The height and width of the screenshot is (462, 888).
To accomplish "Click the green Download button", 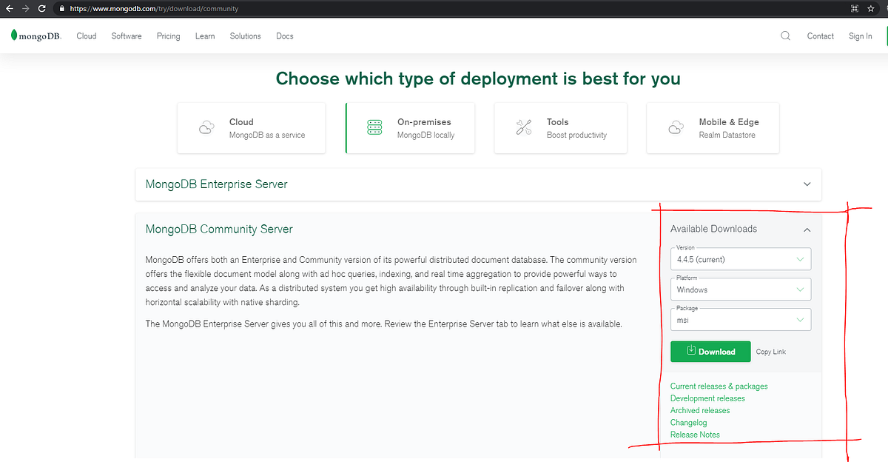I will click(710, 351).
